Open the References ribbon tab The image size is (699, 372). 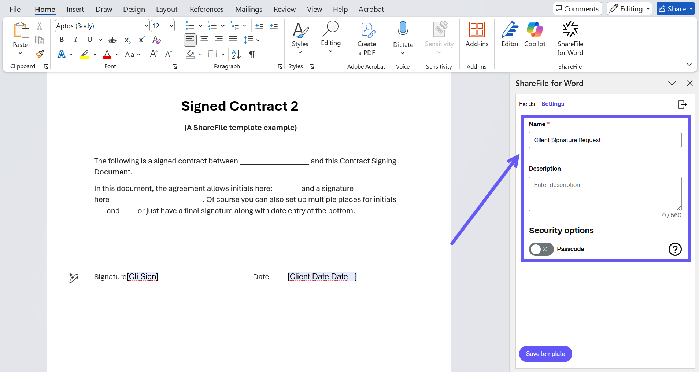tap(206, 9)
